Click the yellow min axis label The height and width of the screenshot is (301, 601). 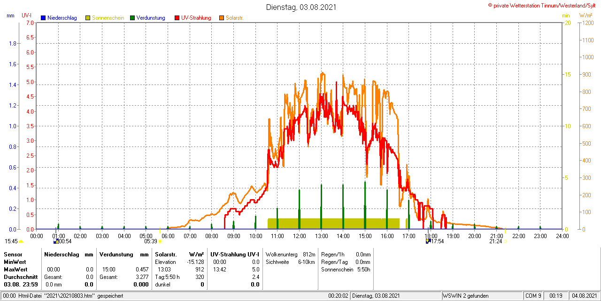tap(566, 15)
